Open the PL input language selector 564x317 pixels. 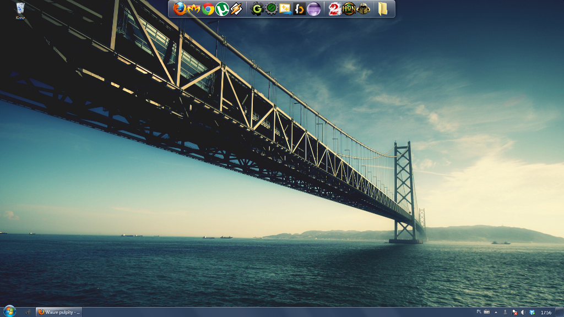pos(479,312)
